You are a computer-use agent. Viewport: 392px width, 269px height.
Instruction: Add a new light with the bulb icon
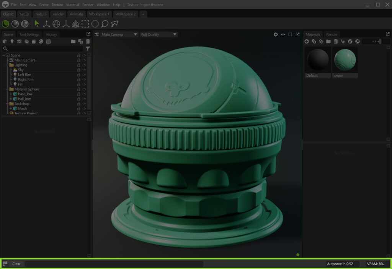12,41
